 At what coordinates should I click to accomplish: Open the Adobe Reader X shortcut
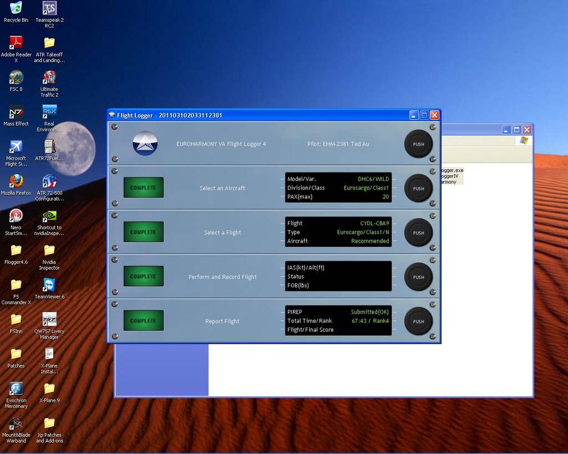click(16, 43)
